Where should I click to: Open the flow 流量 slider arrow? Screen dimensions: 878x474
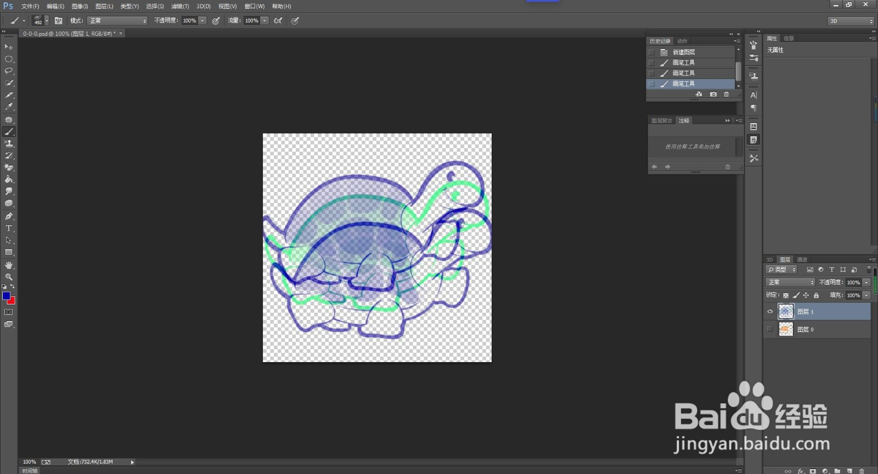pos(264,20)
